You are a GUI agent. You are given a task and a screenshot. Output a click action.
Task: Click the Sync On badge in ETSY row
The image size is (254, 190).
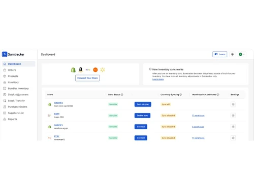(113, 138)
